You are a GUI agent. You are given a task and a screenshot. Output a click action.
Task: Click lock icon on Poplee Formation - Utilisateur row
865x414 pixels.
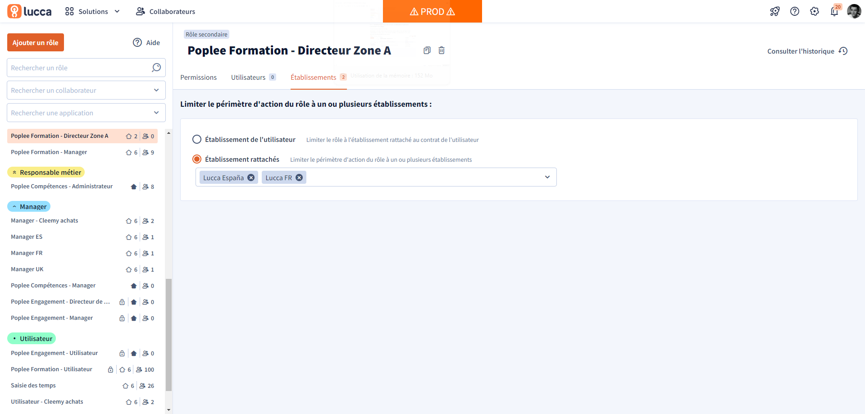pos(110,369)
